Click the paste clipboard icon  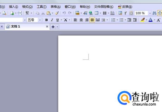pyautogui.click(x=48, y=13)
